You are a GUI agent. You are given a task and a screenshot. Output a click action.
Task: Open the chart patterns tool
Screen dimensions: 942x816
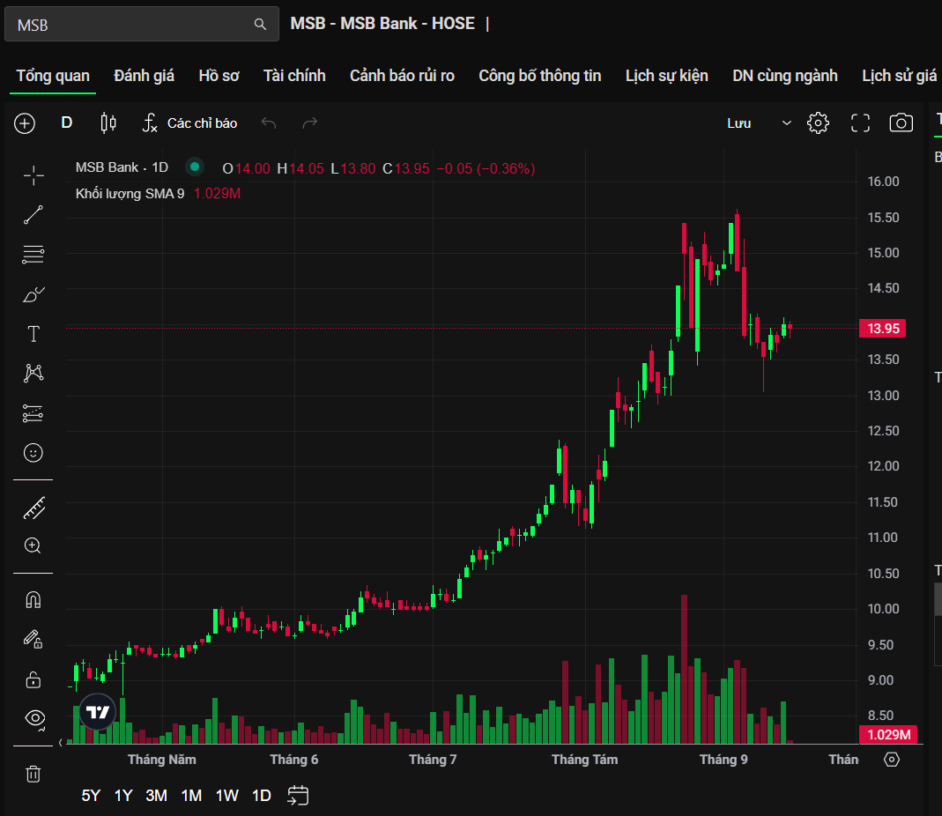tap(33, 373)
